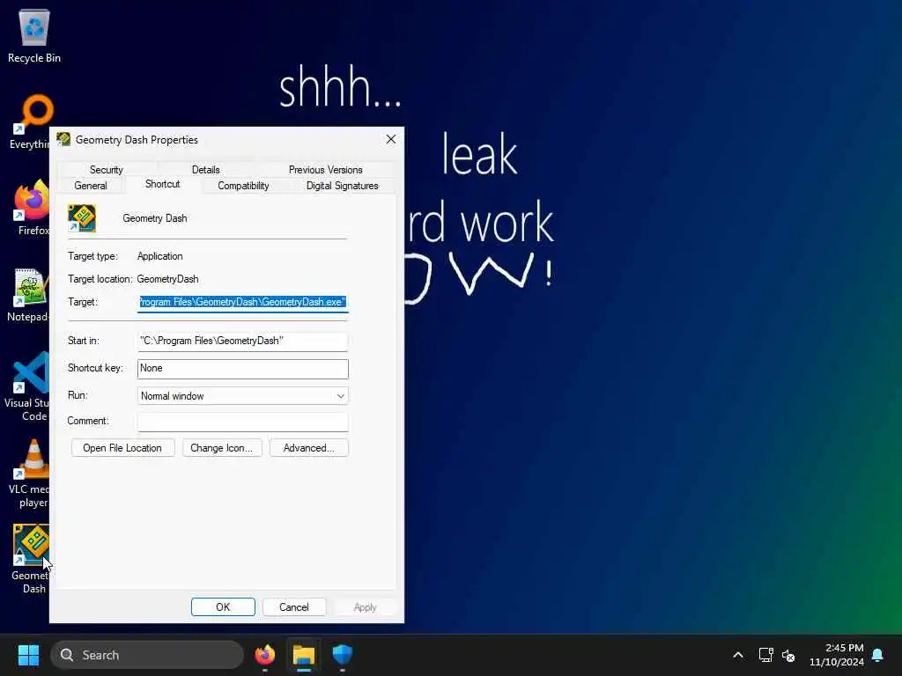Click the Geometry Dash name text
902x676 pixels.
155,218
